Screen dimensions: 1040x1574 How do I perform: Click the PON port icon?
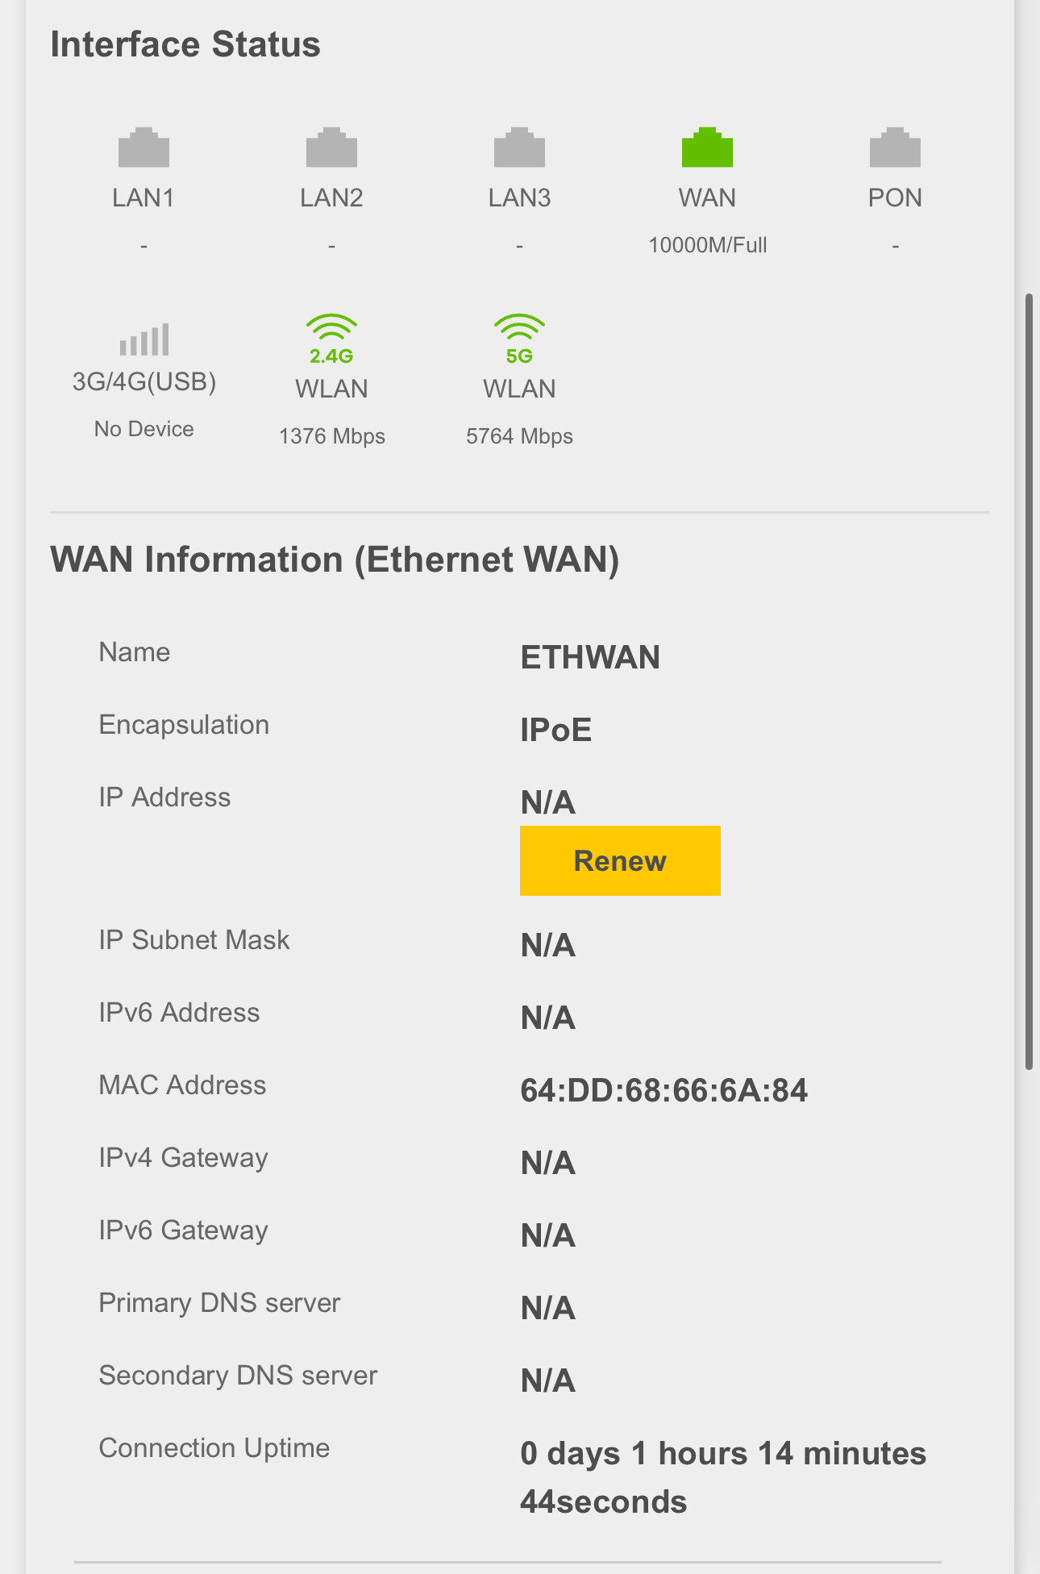pos(895,148)
